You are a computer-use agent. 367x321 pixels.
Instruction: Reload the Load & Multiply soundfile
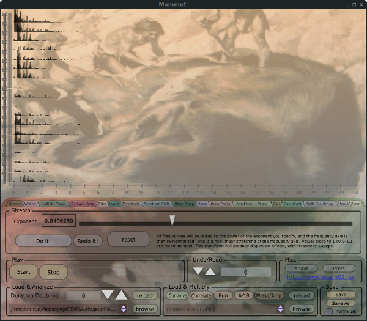coord(302,295)
